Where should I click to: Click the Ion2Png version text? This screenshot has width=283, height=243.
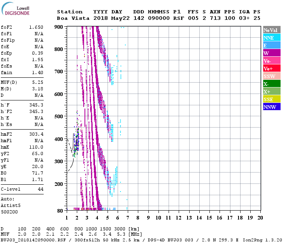click(263, 240)
